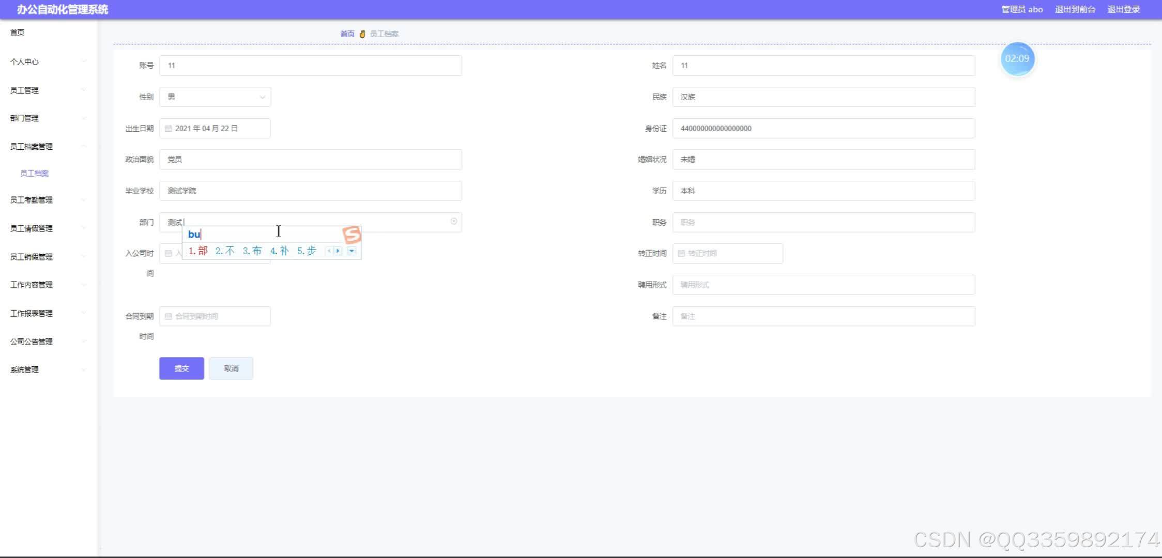
Task: Expand 工作内容管理 sidebar menu
Action: tap(48, 285)
